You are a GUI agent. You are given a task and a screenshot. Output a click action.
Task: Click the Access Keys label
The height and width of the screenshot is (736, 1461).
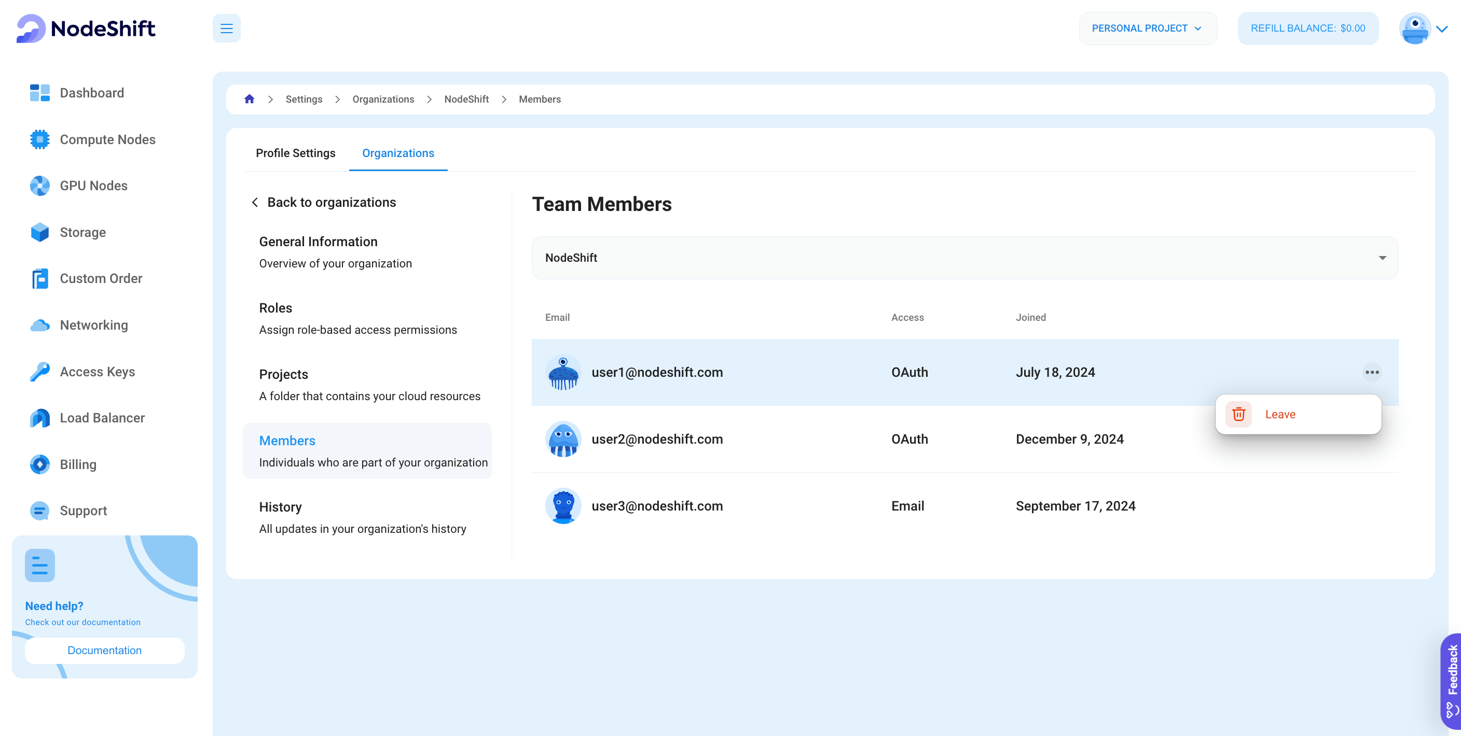(98, 372)
